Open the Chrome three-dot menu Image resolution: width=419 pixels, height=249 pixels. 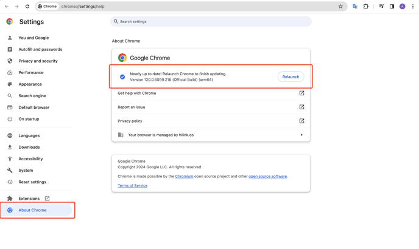[x=412, y=7]
